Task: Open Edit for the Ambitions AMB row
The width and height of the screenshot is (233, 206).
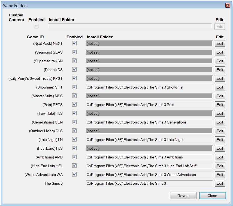Action: (220, 157)
